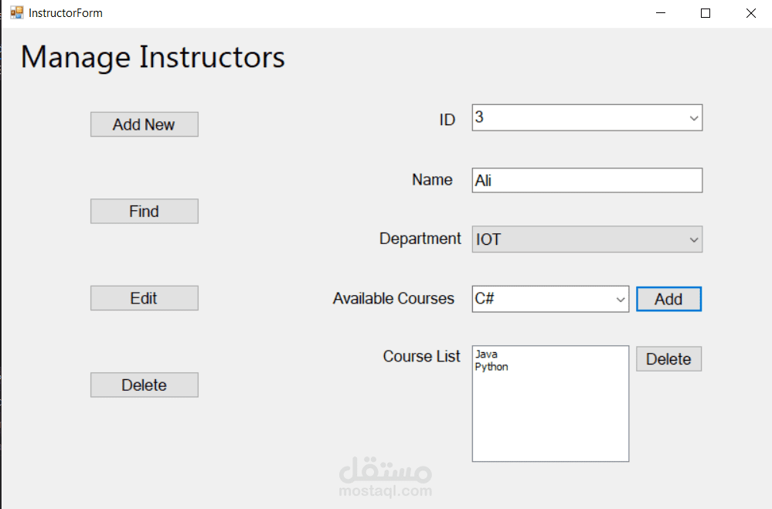Select Python in the Course List
The image size is (772, 509).
click(491, 367)
